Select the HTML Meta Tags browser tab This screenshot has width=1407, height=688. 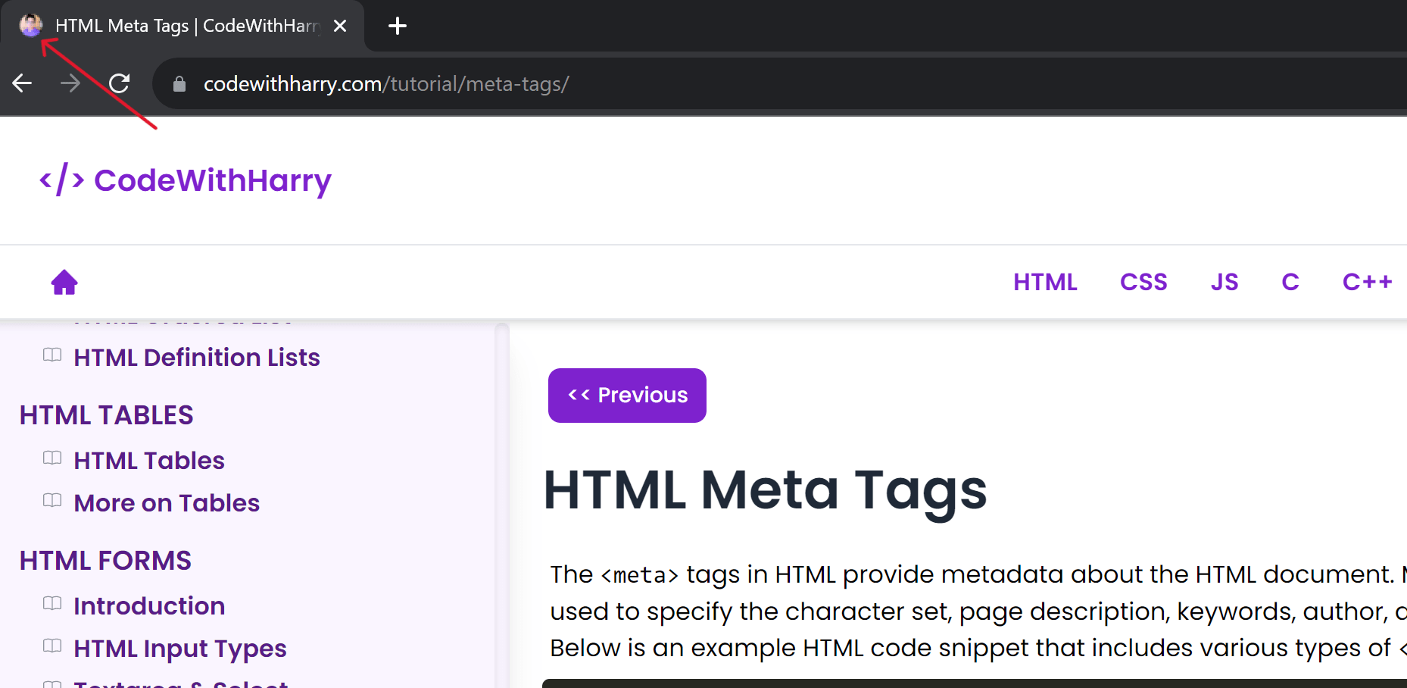coord(183,26)
